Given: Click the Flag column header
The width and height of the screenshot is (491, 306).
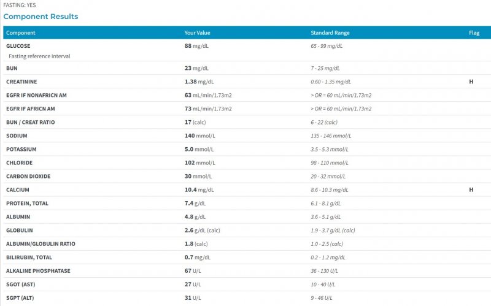Looking at the screenshot, I should point(474,33).
